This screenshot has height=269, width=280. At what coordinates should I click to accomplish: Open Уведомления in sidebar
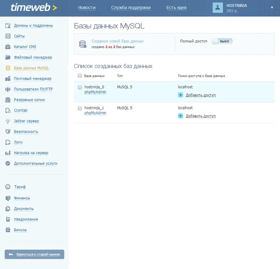(26, 219)
